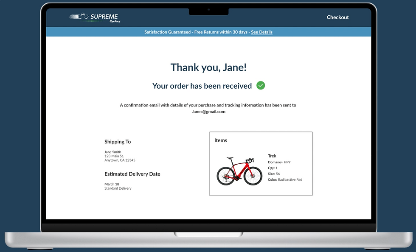Click the Estimated Delivery Date heading
This screenshot has height=252, width=416.
(132, 174)
